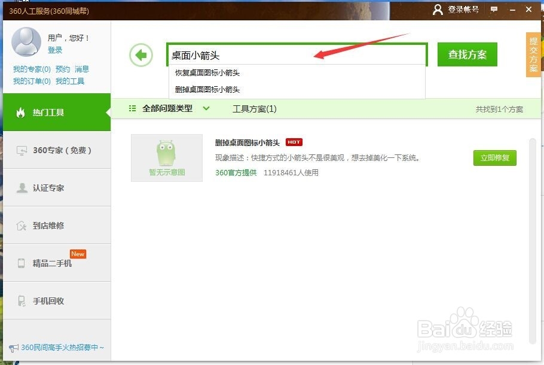Click the 登录 link under greeting
This screenshot has height=365, width=544.
click(55, 50)
